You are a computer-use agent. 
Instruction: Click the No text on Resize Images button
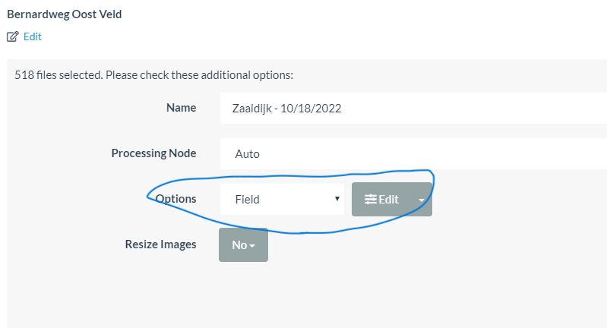point(239,244)
